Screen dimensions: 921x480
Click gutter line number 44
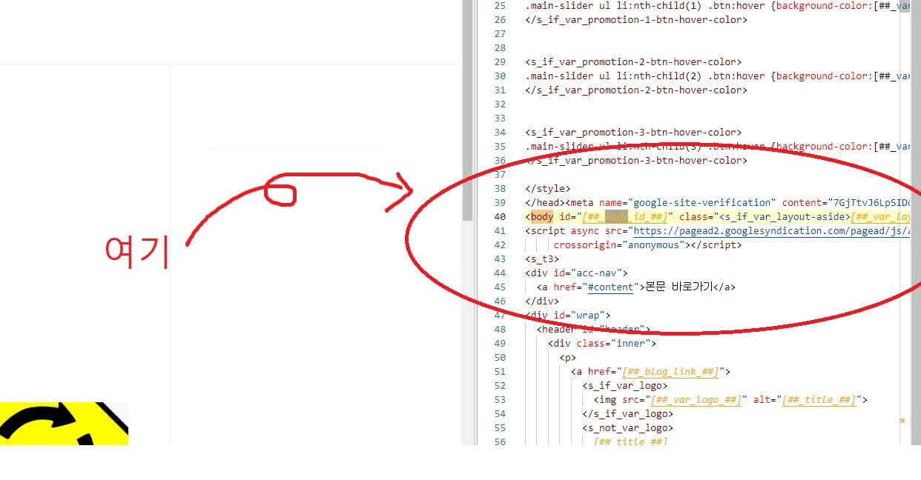500,273
